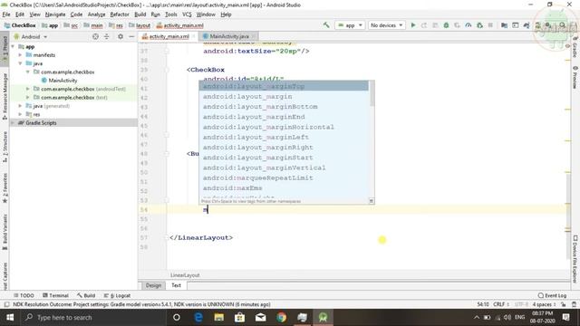Open the Mail app from taskbar
The image size is (580, 326).
tap(260, 317)
